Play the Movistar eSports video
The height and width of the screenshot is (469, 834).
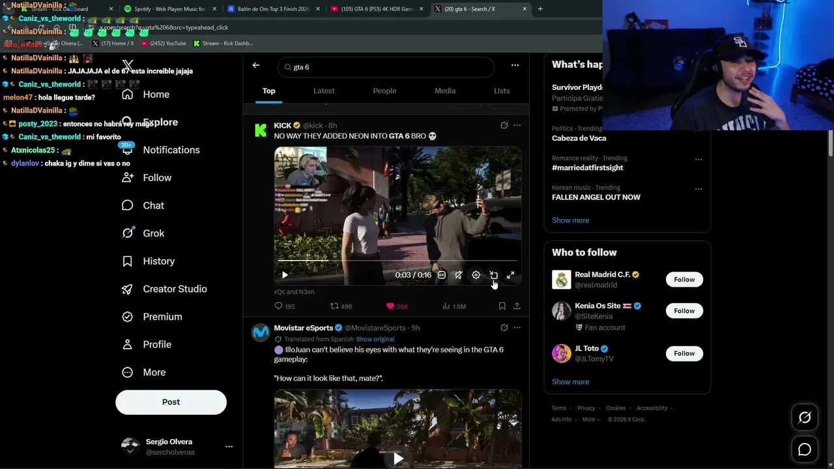[398, 459]
